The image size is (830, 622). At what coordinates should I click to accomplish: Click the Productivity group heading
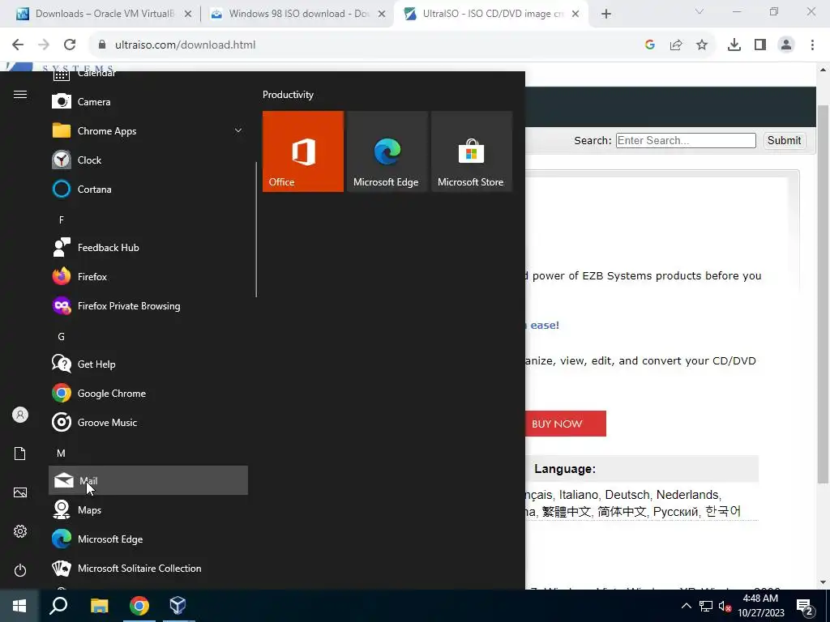coord(288,95)
